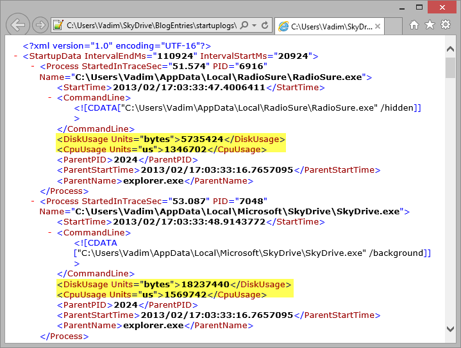Viewport: 461px width, 348px height.
Task: Collapse the Process PID 7048 node
Action: pos(33,202)
